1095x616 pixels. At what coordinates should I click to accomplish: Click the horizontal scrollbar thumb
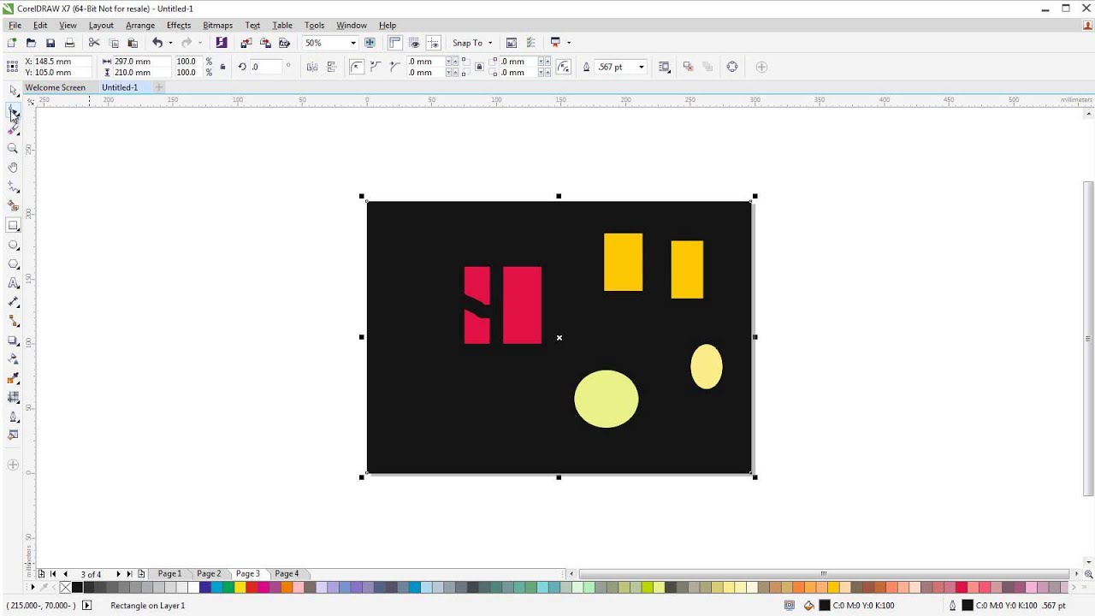825,574
